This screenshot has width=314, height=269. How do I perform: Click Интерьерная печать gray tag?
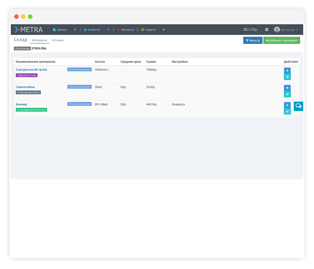[28, 92]
